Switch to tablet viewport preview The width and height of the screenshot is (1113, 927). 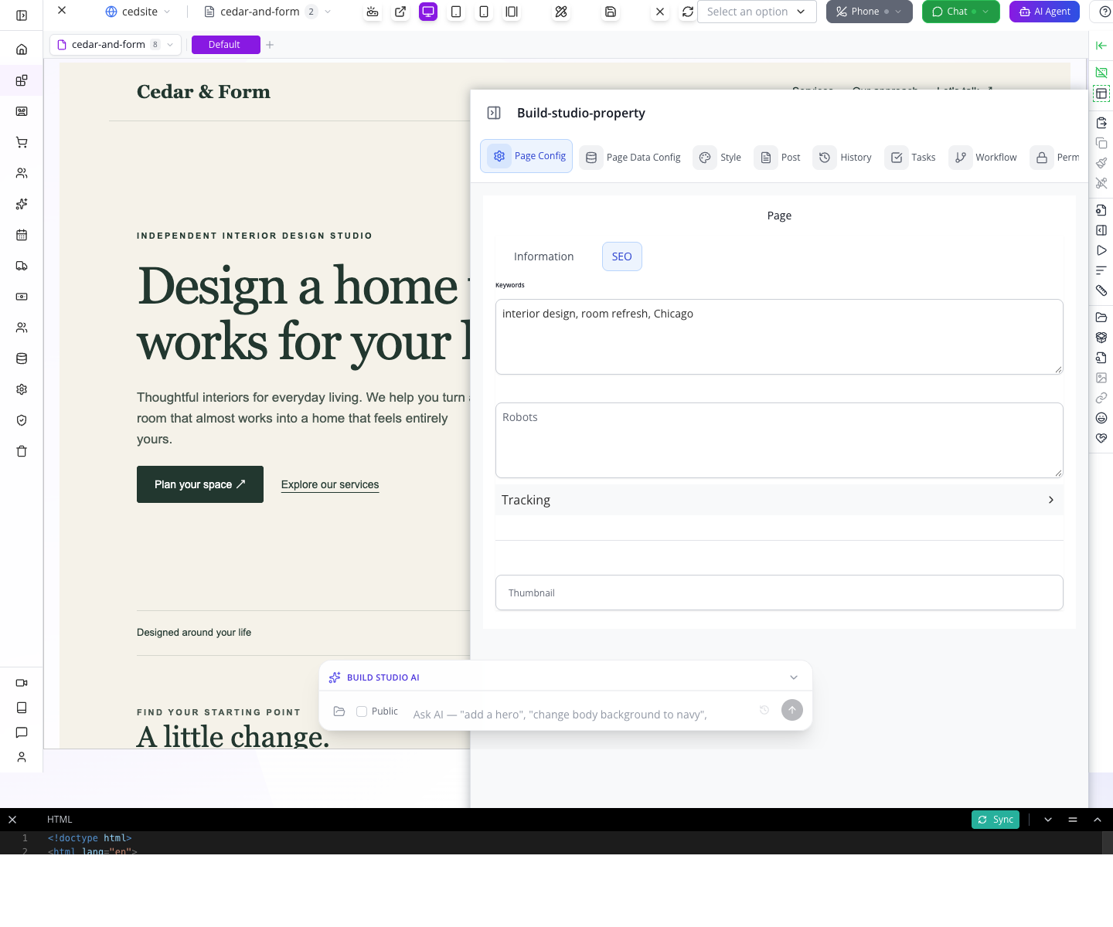coord(456,12)
